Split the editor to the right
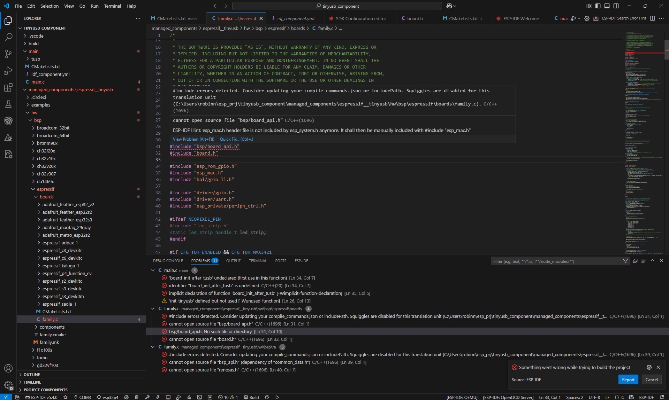 [x=652, y=18]
